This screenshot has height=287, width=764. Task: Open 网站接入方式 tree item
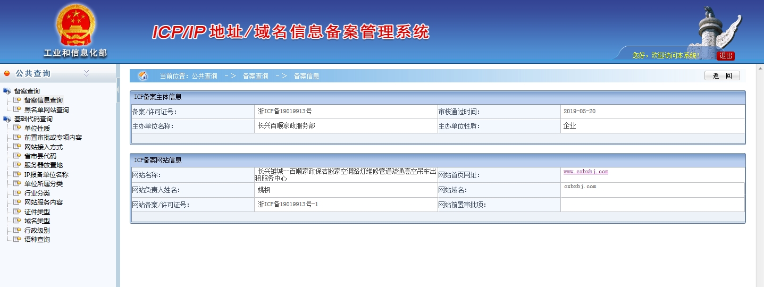44,147
